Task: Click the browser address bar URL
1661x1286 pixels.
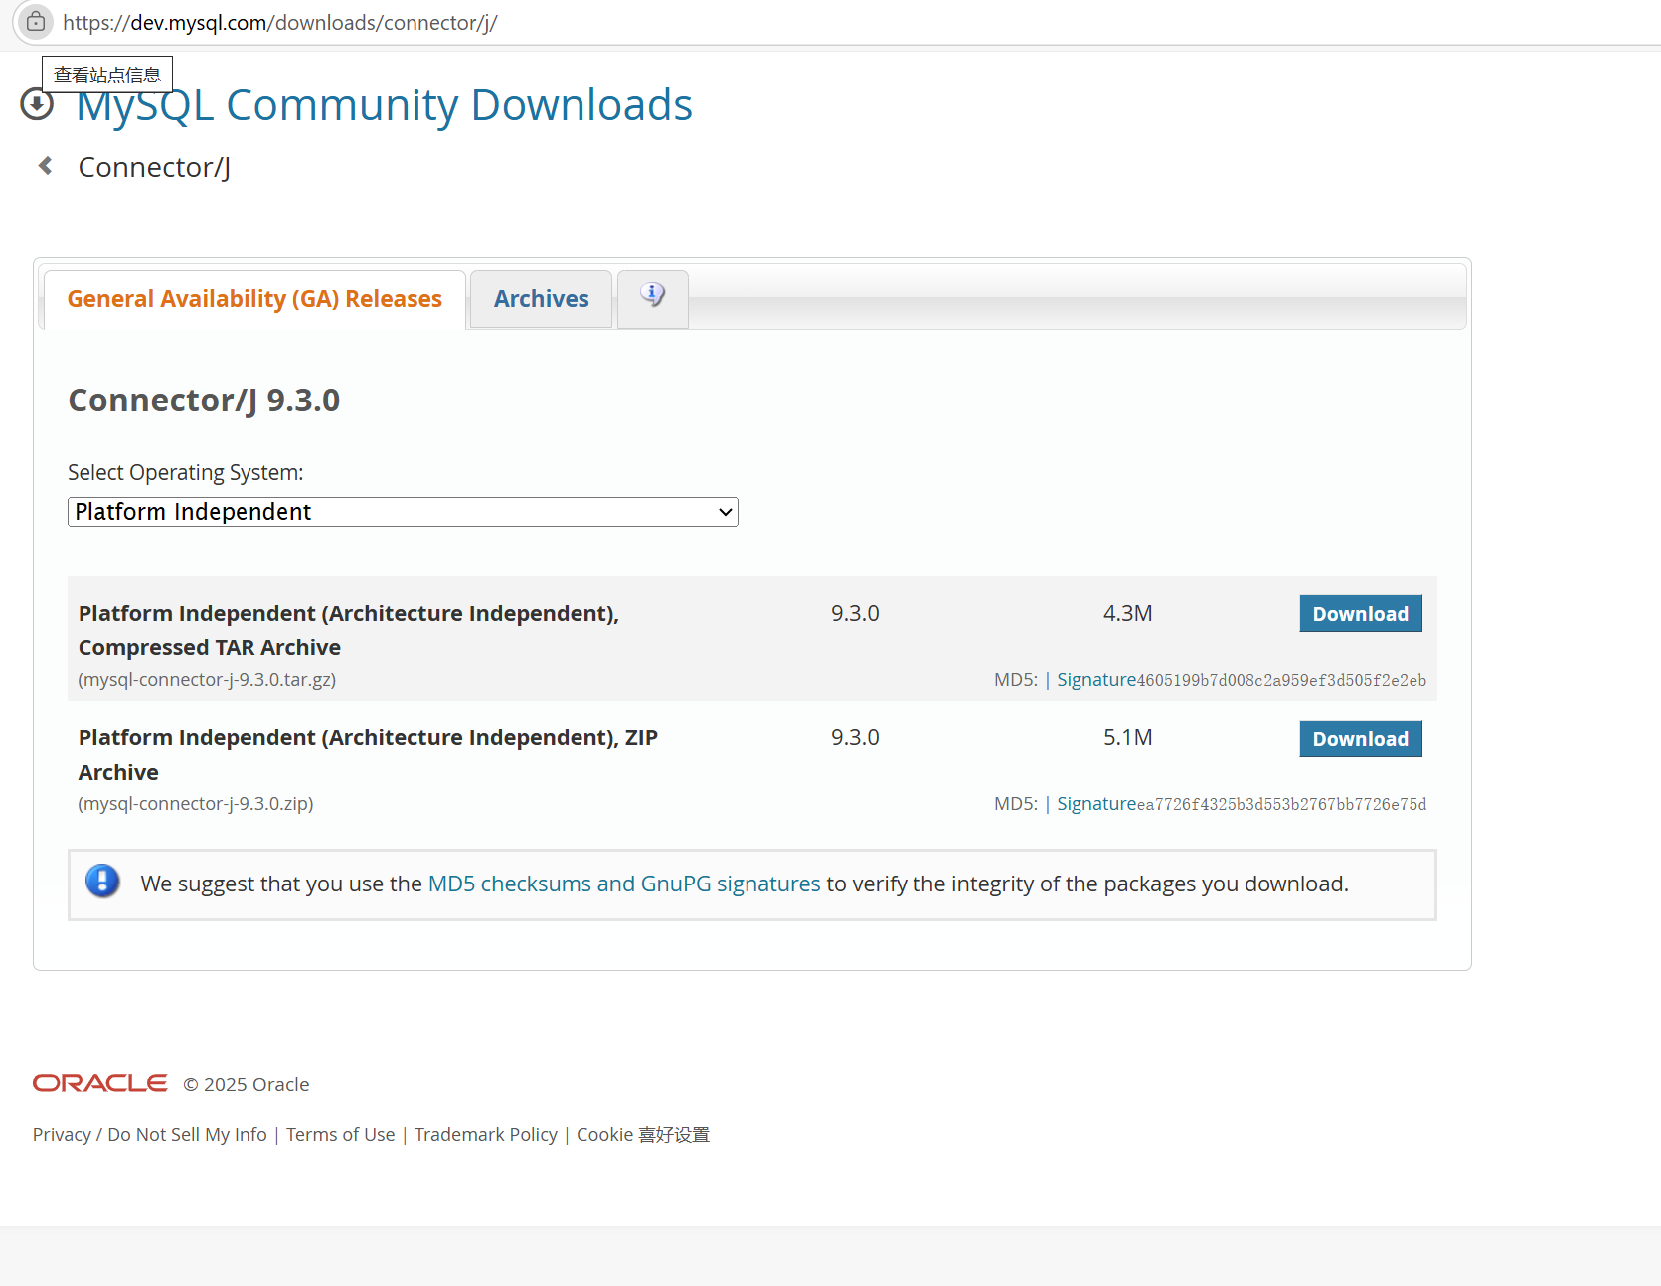Action: (x=280, y=23)
